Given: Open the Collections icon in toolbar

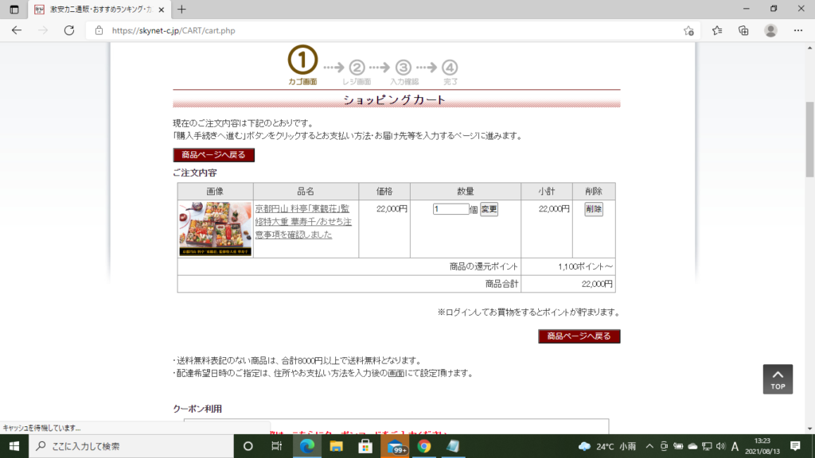Looking at the screenshot, I should click(x=744, y=31).
